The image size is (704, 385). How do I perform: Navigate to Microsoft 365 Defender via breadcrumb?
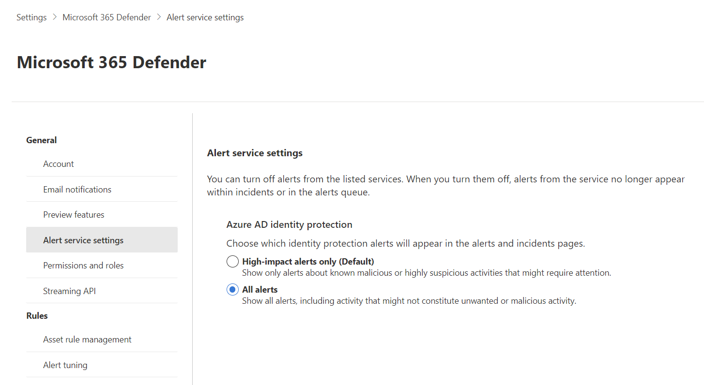pyautogui.click(x=107, y=17)
